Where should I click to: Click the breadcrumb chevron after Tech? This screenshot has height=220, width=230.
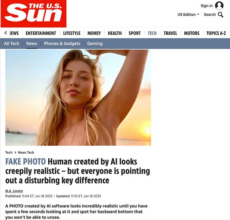(x=15, y=153)
